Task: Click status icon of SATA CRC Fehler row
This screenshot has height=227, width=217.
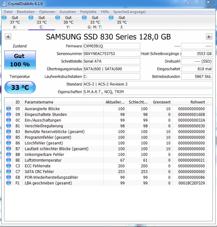Action: 9,171
